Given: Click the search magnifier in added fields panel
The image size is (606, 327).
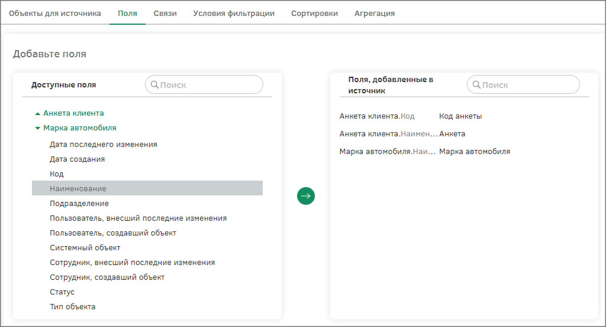Looking at the screenshot, I should [476, 84].
